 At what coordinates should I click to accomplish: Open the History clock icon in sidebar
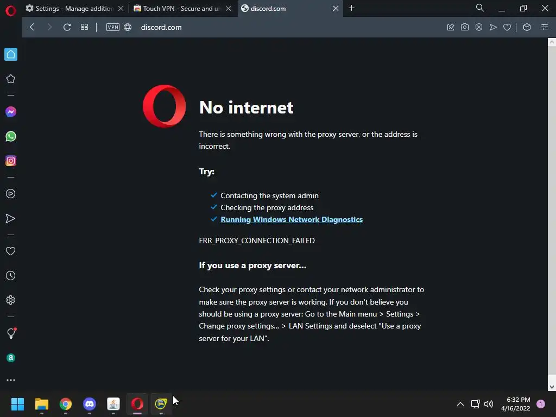11,275
